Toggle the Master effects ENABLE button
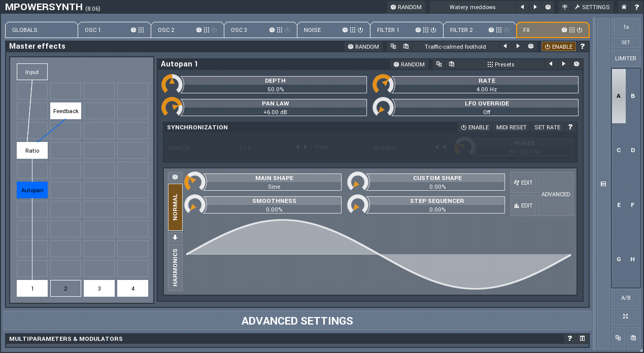 click(x=558, y=46)
